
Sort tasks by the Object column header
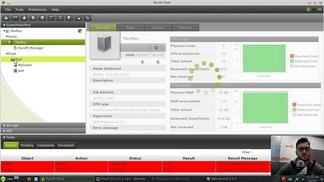coord(27,158)
